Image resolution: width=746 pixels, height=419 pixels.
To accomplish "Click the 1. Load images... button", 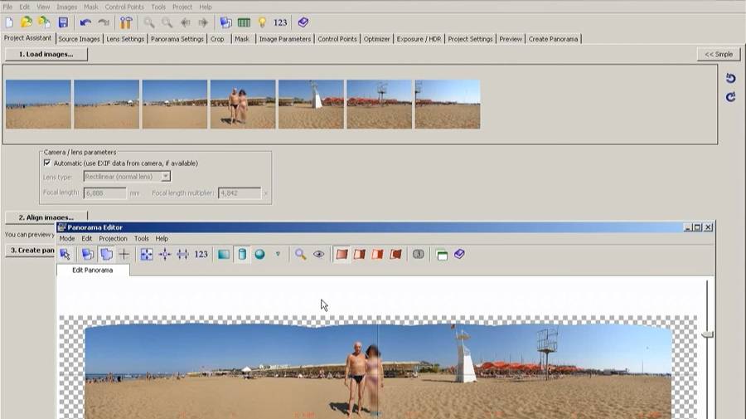I will click(x=46, y=54).
